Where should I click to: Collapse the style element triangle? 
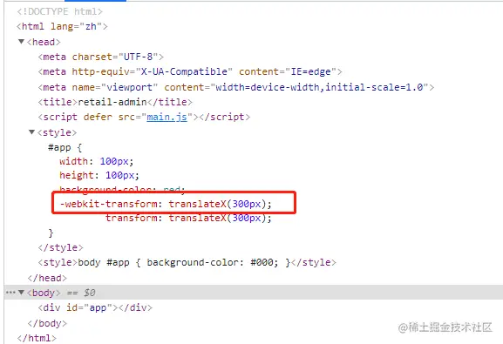[x=31, y=132]
